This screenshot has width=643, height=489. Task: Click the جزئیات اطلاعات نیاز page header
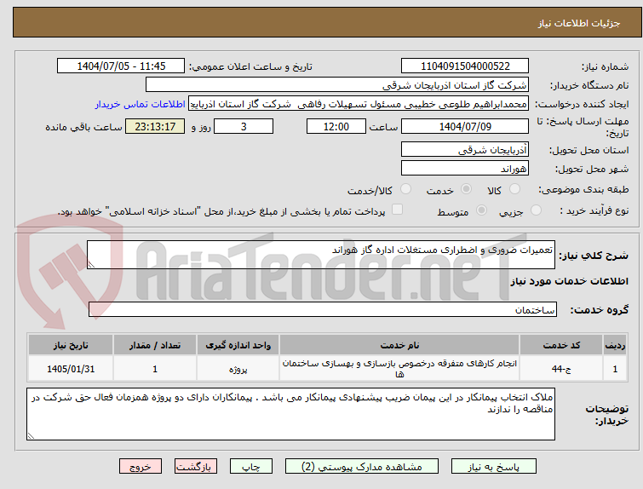click(579, 23)
